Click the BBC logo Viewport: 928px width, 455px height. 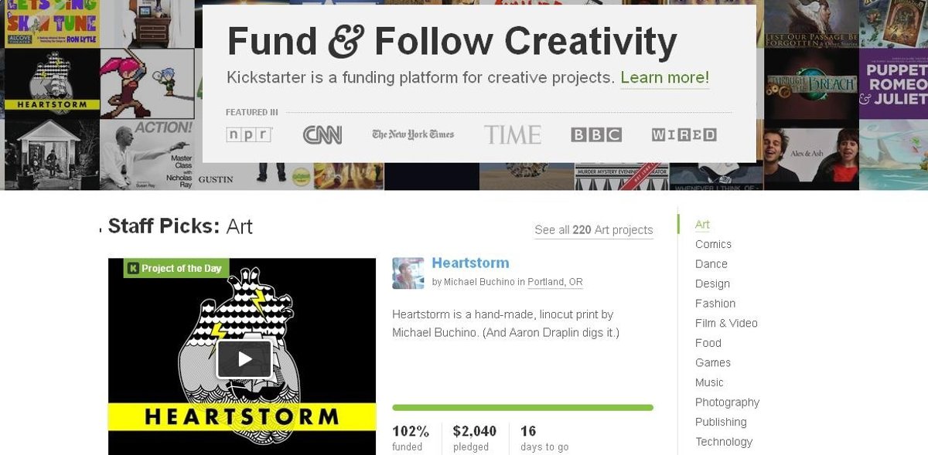tap(595, 134)
